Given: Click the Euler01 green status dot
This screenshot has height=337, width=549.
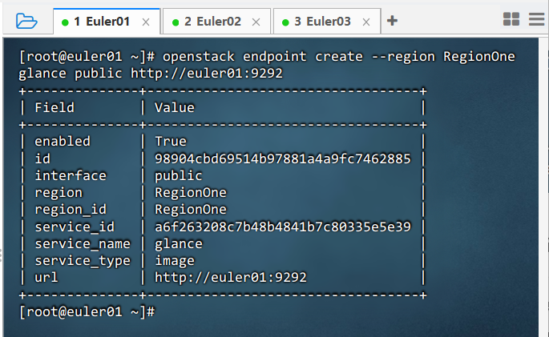Looking at the screenshot, I should click(x=65, y=22).
